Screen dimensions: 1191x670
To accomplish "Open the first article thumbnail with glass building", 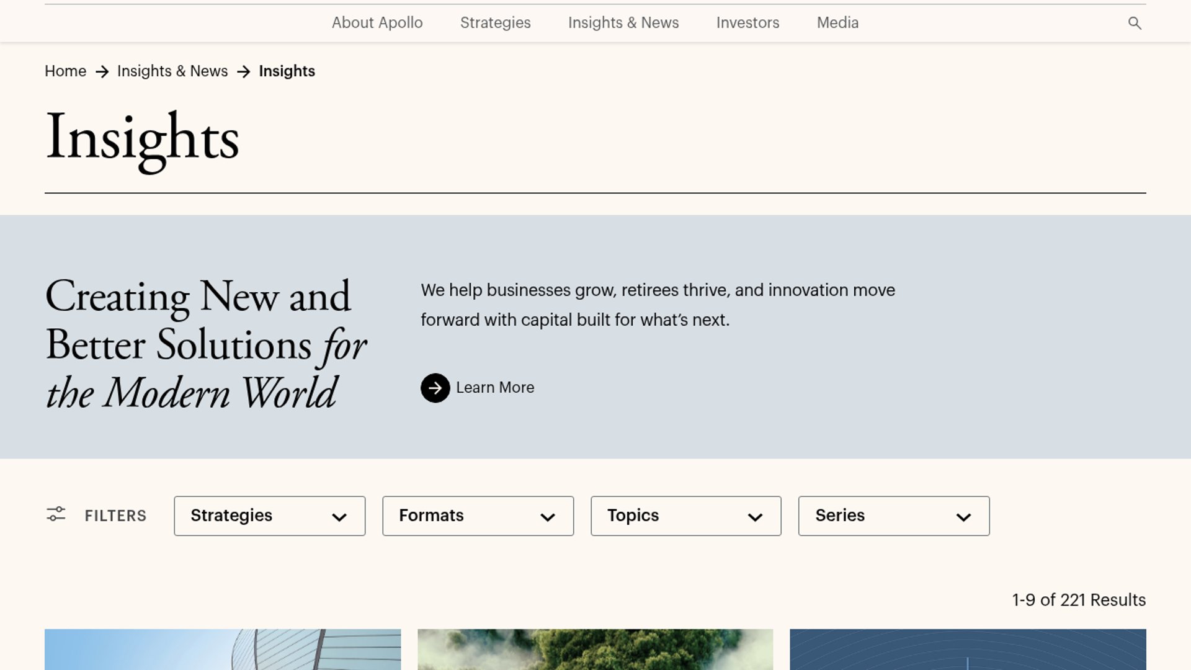I will click(223, 650).
